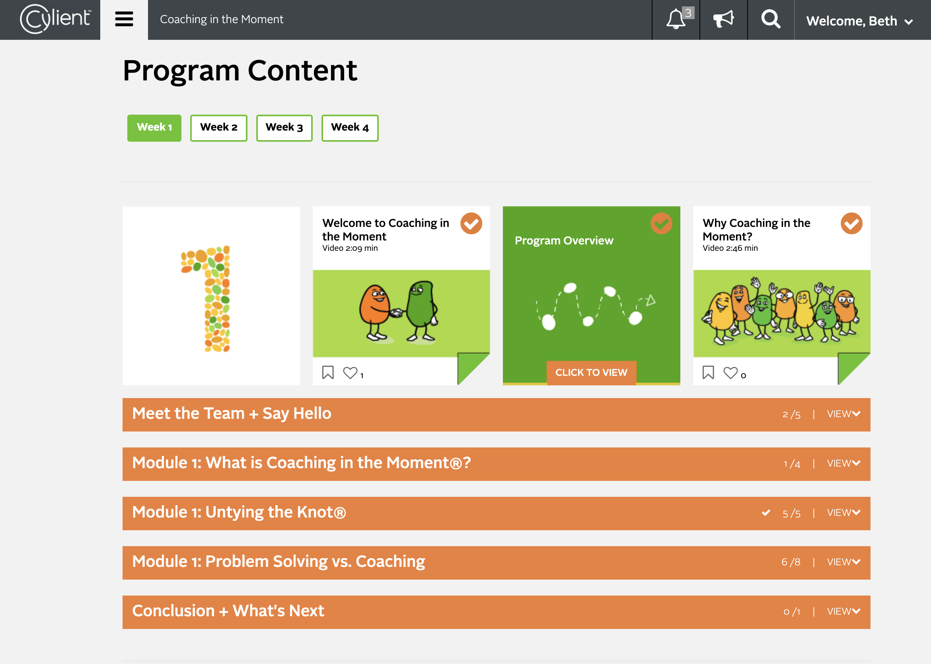931x664 pixels.
Task: Open the Welcome, Beth user dropdown
Action: click(x=859, y=21)
